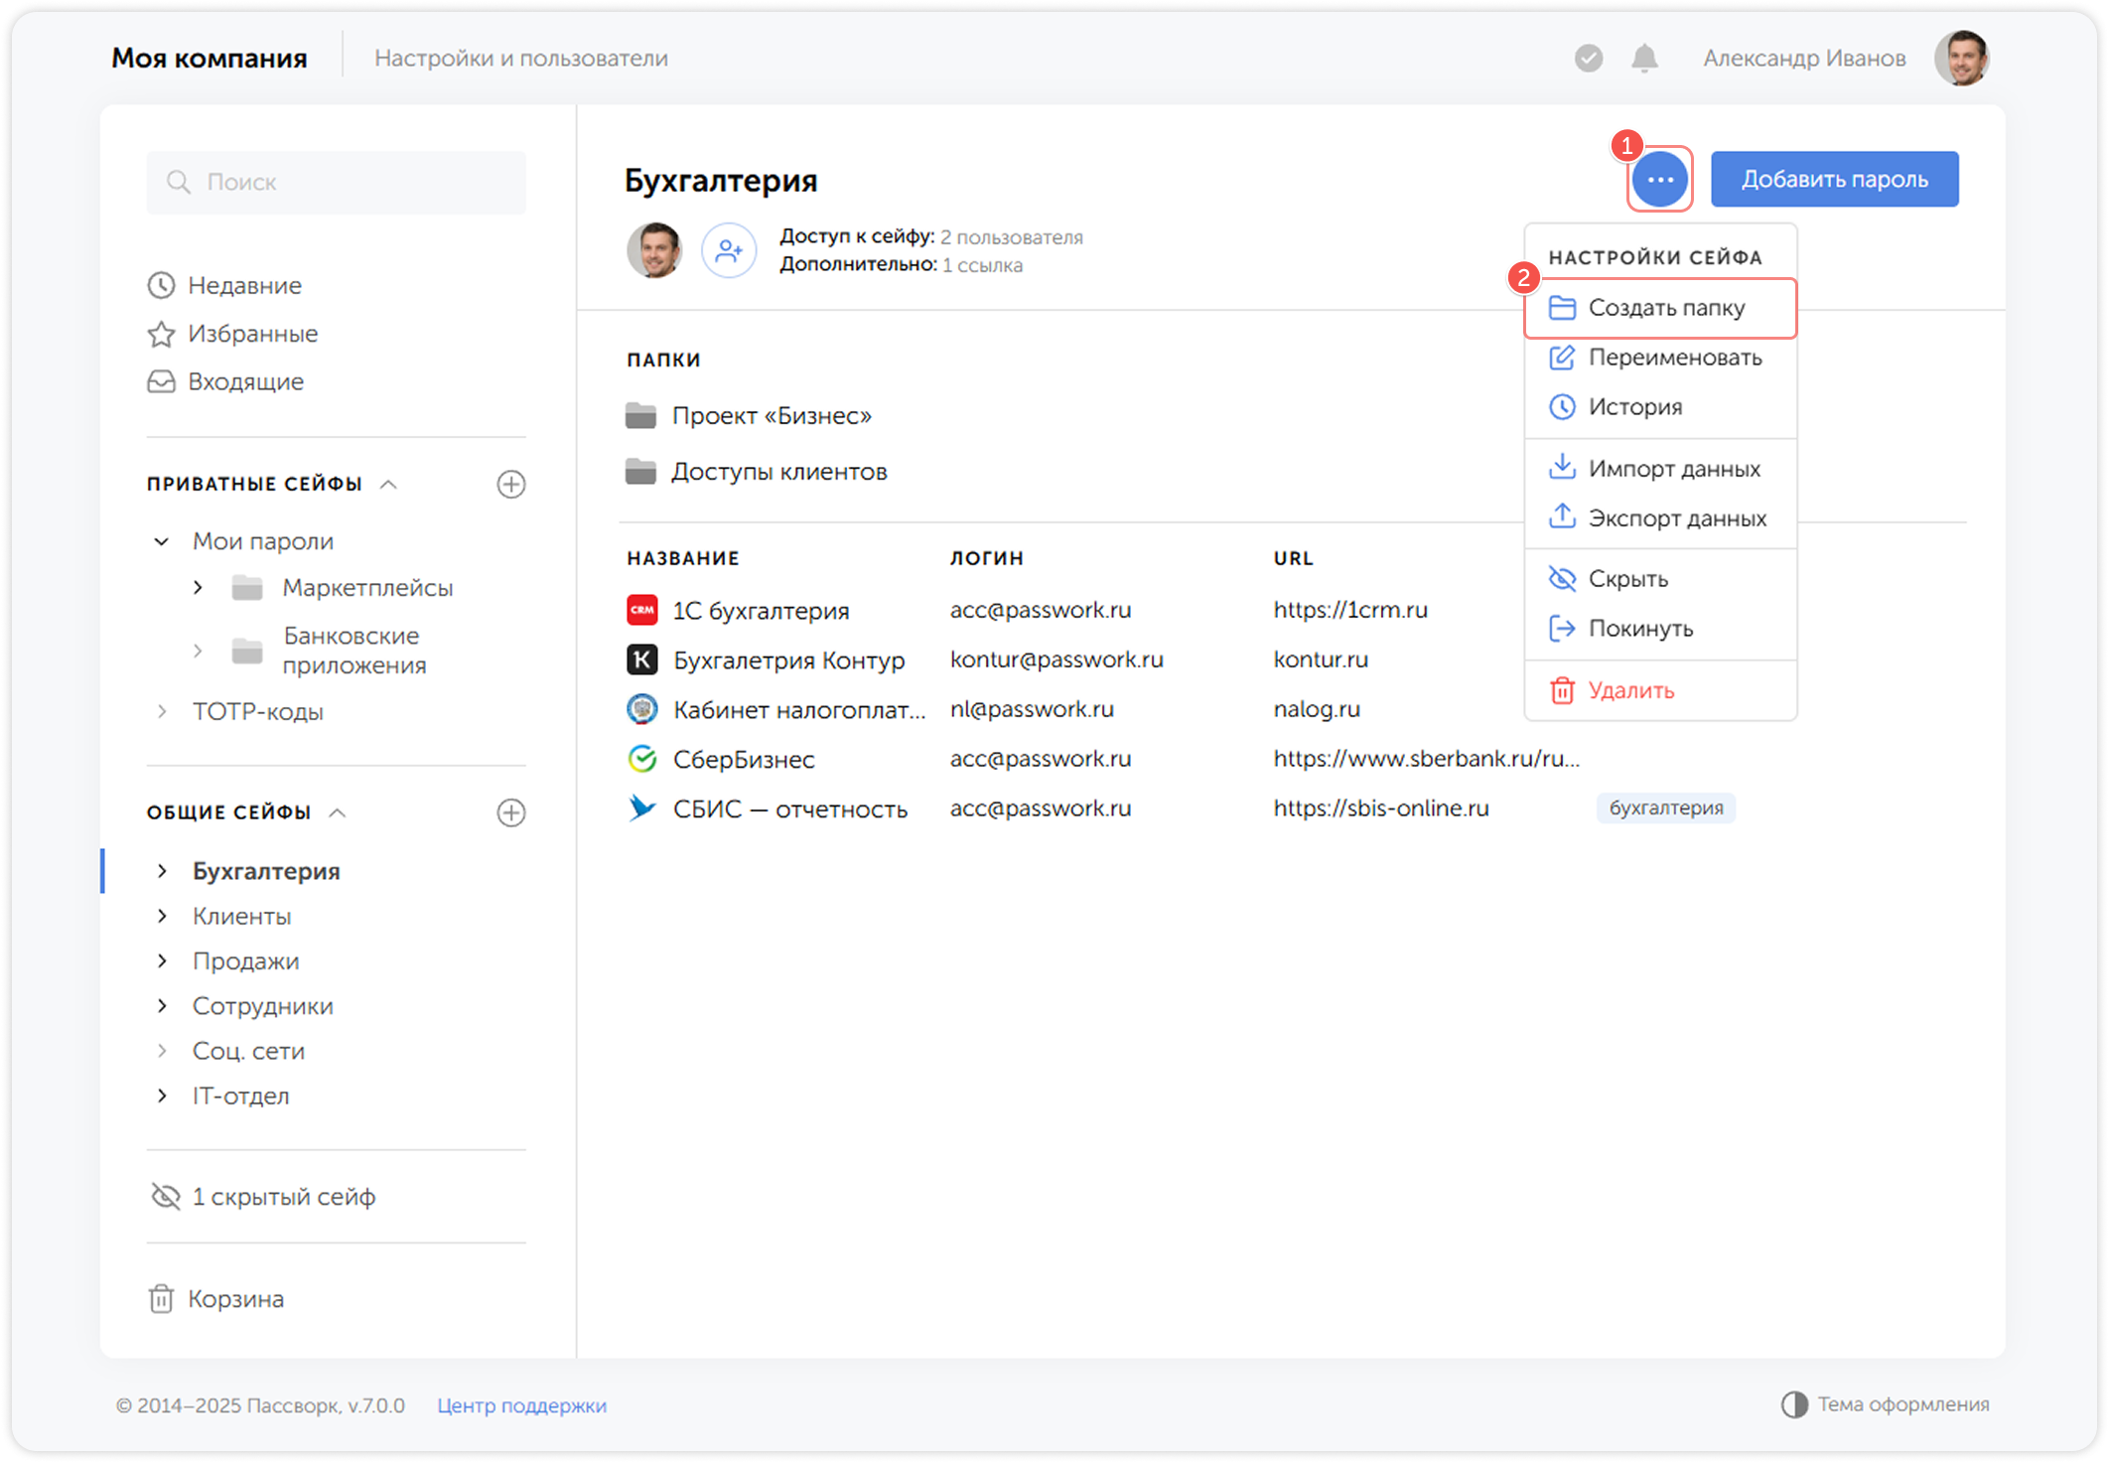This screenshot has width=2109, height=1463.
Task: Select Экспорт данных menu entry
Action: click(1660, 518)
